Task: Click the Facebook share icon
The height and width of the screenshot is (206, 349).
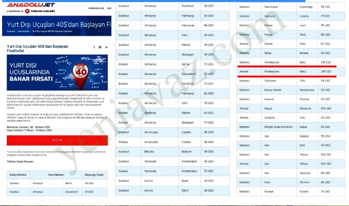Action: point(95,47)
